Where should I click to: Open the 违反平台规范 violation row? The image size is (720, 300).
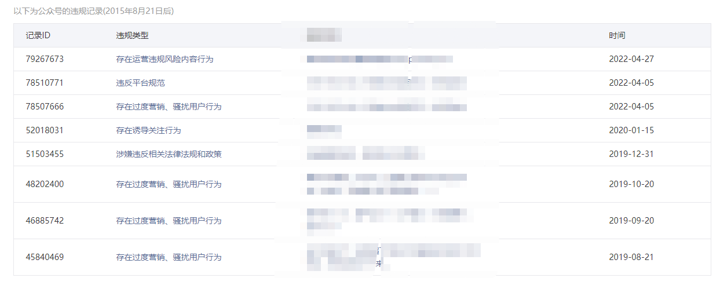tap(140, 83)
